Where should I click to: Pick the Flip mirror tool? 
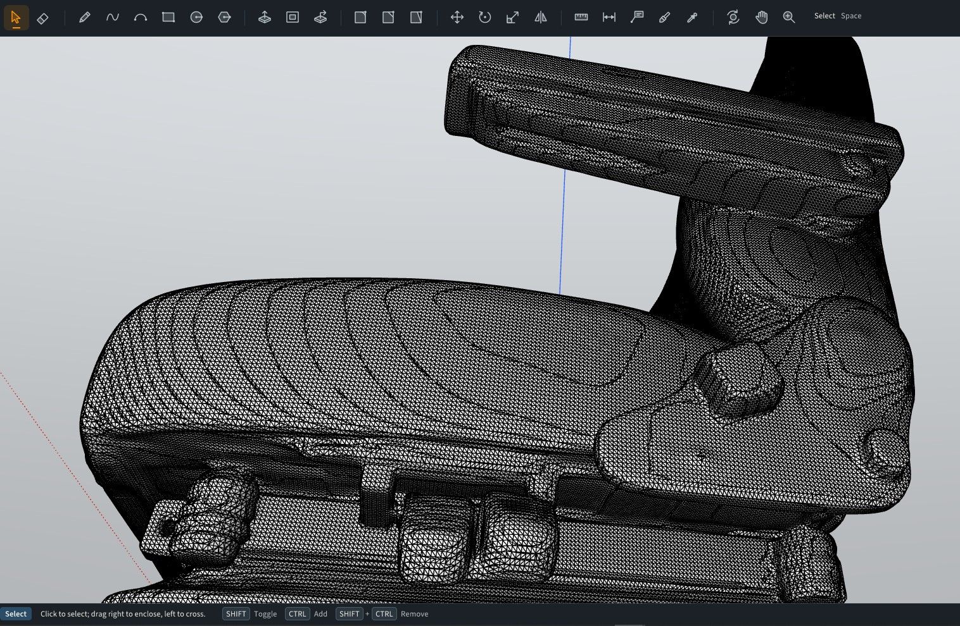(x=541, y=18)
